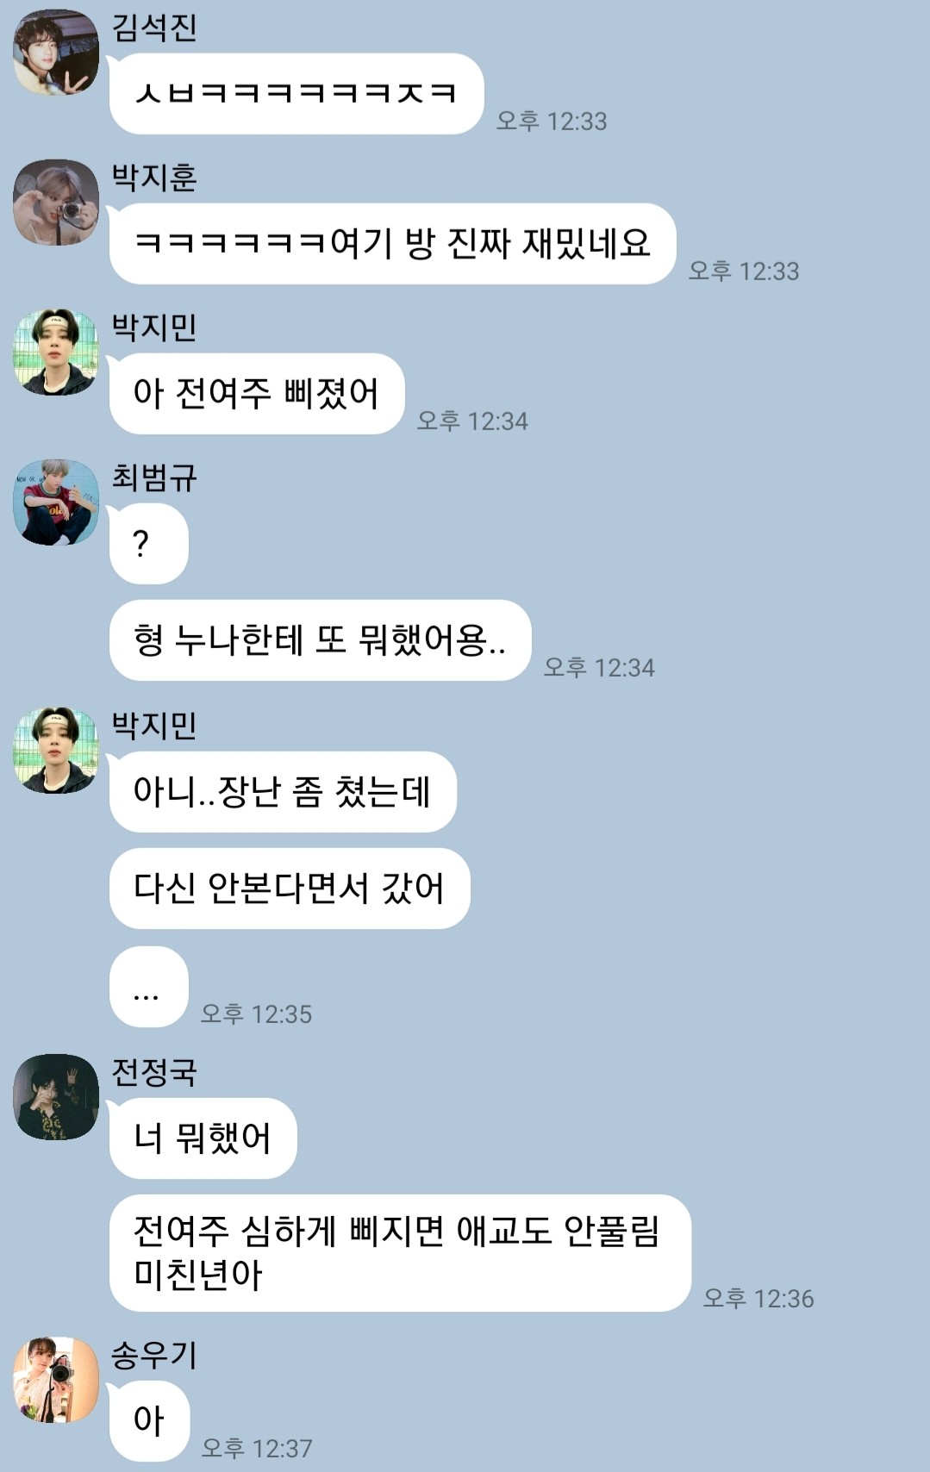Open 박지민's avatar above the 12:35 messages
930x1472 pixels.
56,750
